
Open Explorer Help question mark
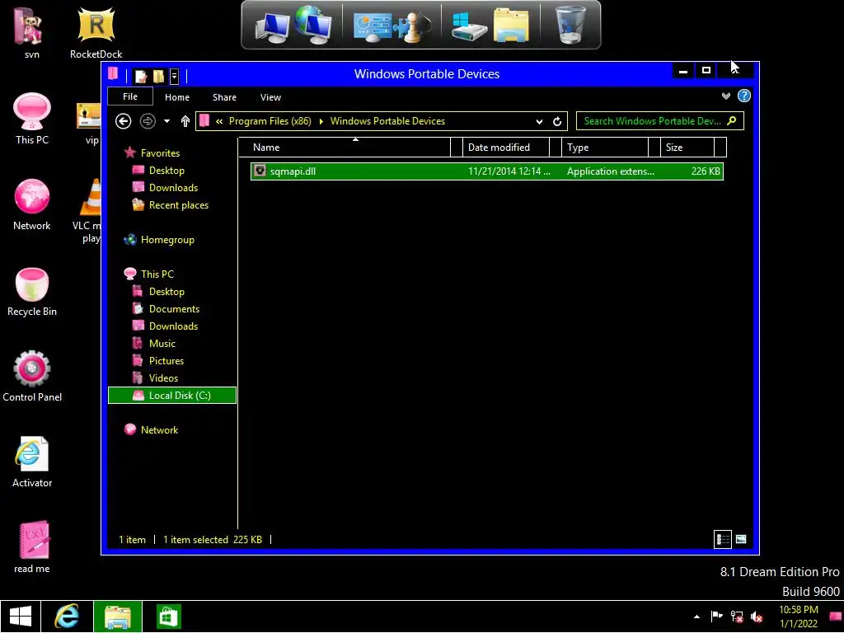pyautogui.click(x=744, y=96)
